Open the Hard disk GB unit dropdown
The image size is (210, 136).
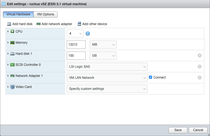click(103, 56)
